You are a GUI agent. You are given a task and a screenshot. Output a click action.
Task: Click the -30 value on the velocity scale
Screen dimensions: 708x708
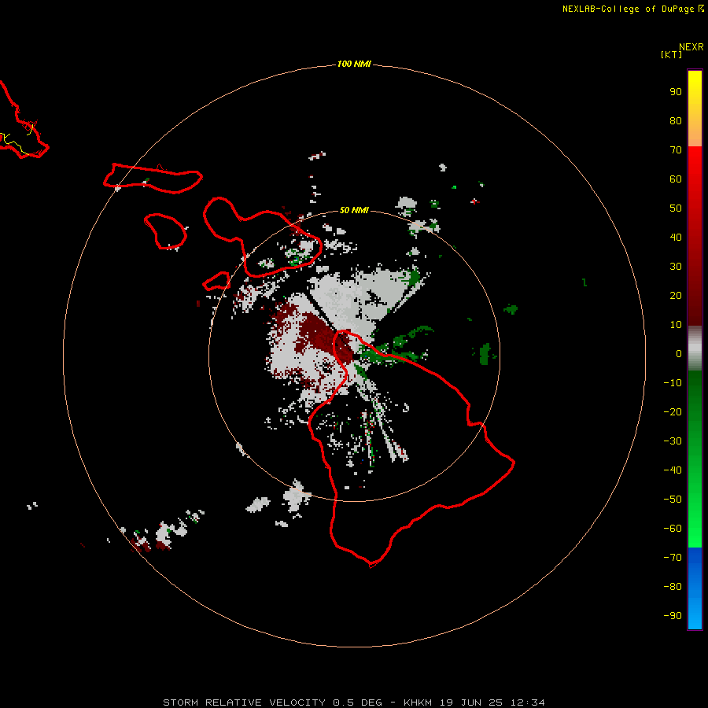673,441
